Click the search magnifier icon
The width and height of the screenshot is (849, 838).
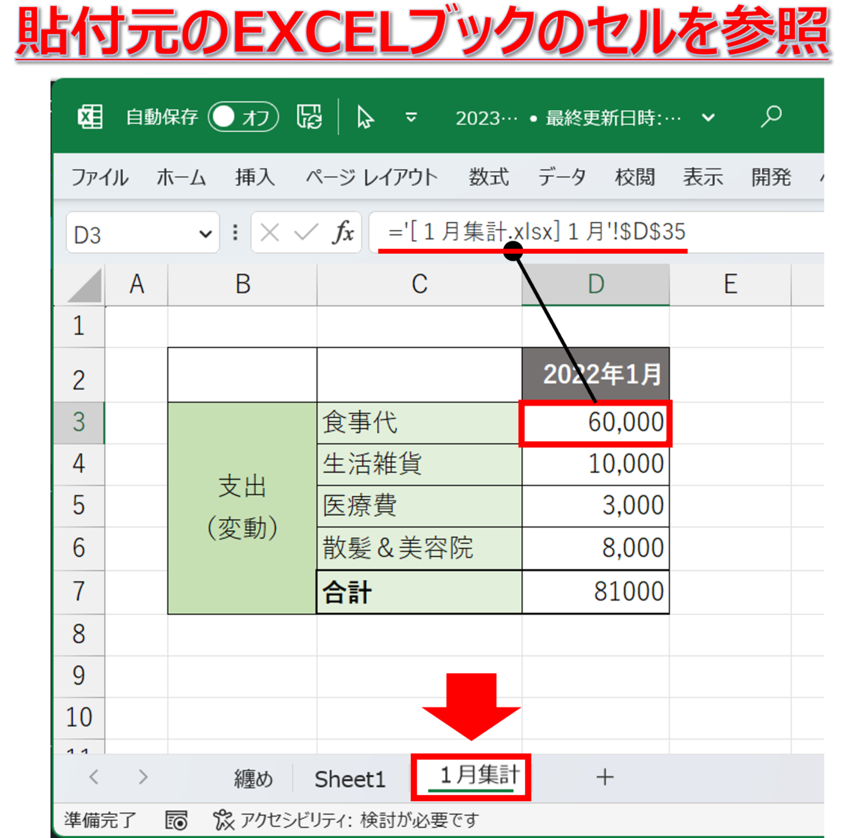771,116
